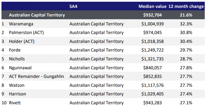Click the Ngunnawal suburb name

pos(19,68)
